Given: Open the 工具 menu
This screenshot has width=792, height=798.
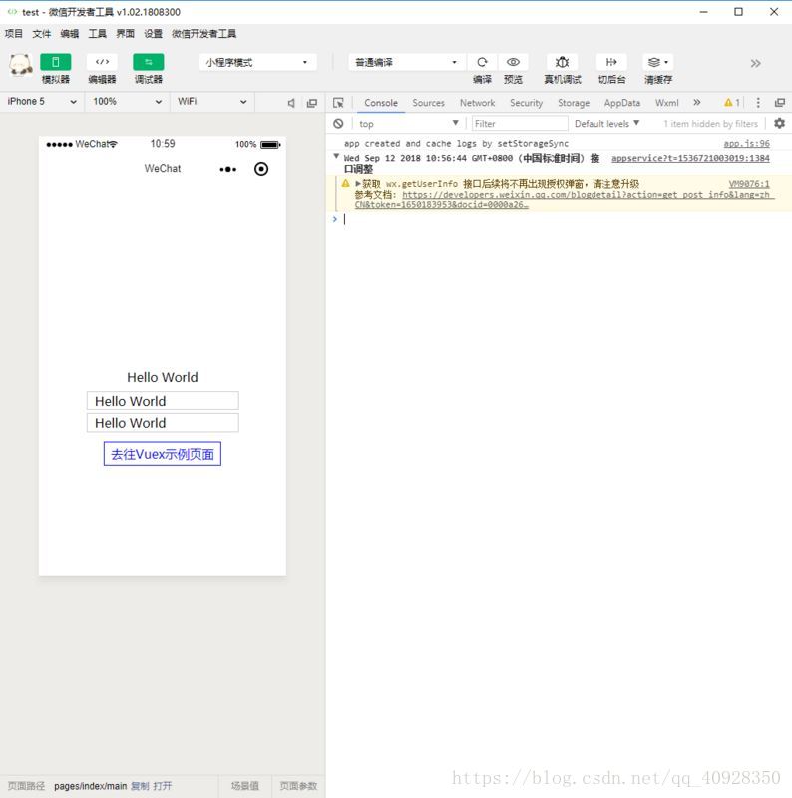Looking at the screenshot, I should 97,34.
